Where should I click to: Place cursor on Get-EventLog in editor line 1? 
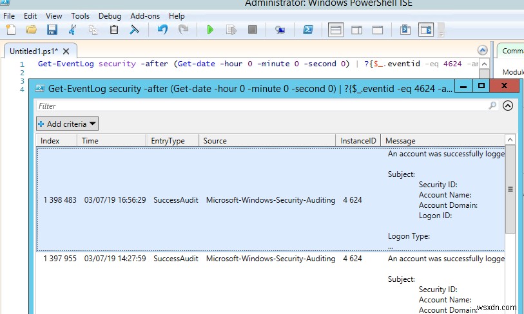[66, 64]
